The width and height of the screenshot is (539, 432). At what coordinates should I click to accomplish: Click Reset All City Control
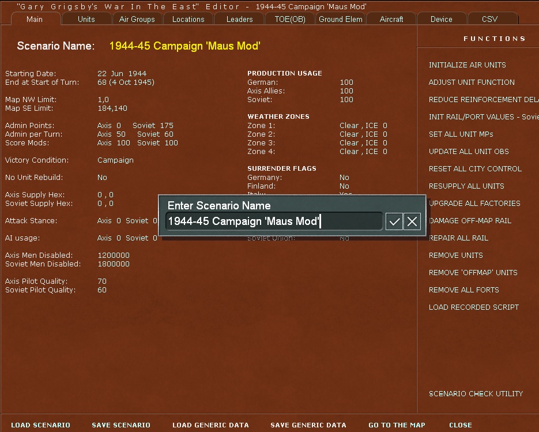click(475, 168)
